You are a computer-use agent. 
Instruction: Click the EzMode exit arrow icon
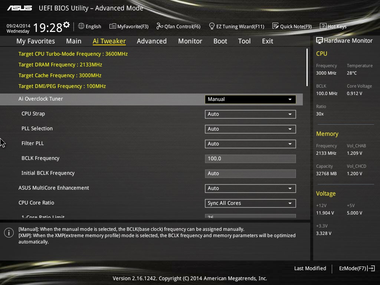(371, 268)
